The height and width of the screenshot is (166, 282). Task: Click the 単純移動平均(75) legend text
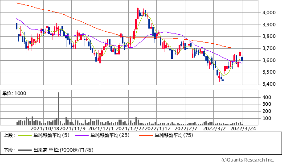pyautogui.click(x=174, y=135)
